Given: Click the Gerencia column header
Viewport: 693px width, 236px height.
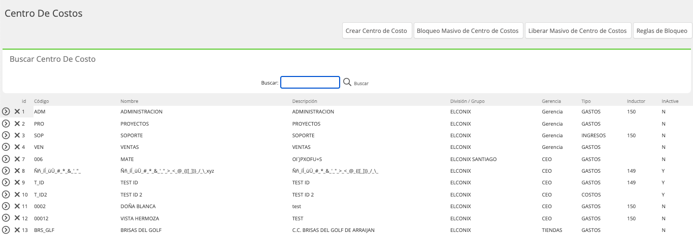Looking at the screenshot, I should (551, 101).
